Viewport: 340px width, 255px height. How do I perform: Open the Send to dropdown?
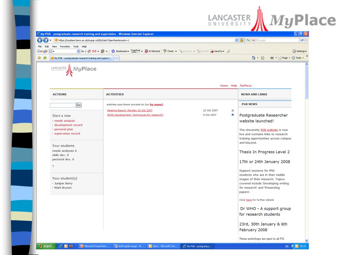217,51
